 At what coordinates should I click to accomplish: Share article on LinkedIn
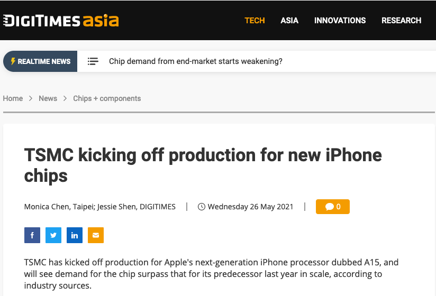[75, 235]
